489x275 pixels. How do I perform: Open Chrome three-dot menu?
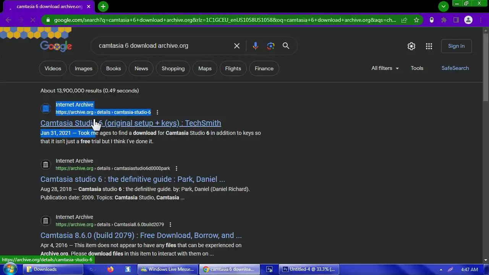pyautogui.click(x=481, y=20)
